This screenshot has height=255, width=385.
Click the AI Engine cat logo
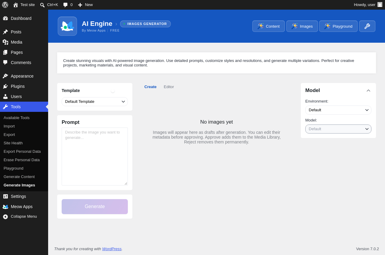point(67,26)
